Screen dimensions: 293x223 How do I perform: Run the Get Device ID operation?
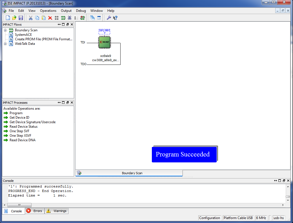click(19, 118)
